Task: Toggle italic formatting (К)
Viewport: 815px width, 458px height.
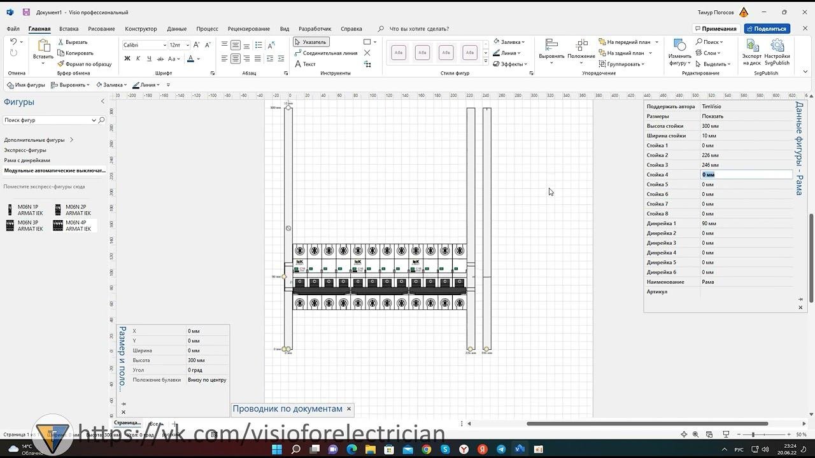Action: pyautogui.click(x=138, y=59)
